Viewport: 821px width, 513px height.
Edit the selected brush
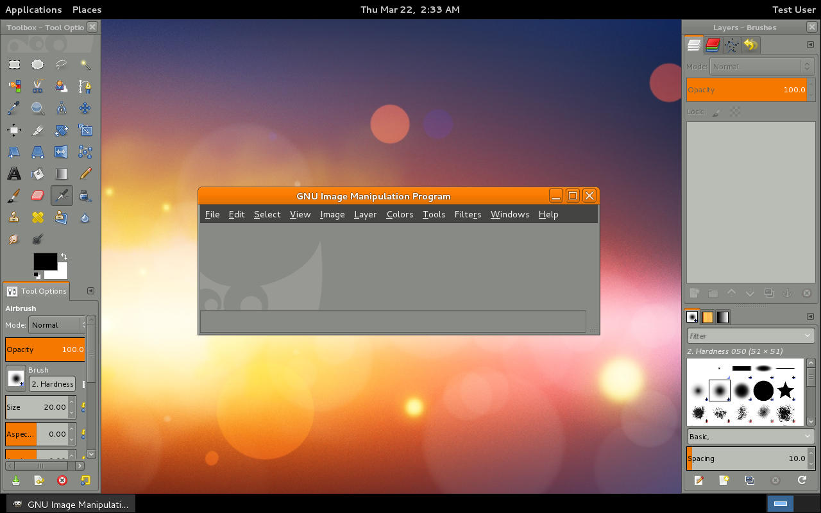click(x=698, y=480)
